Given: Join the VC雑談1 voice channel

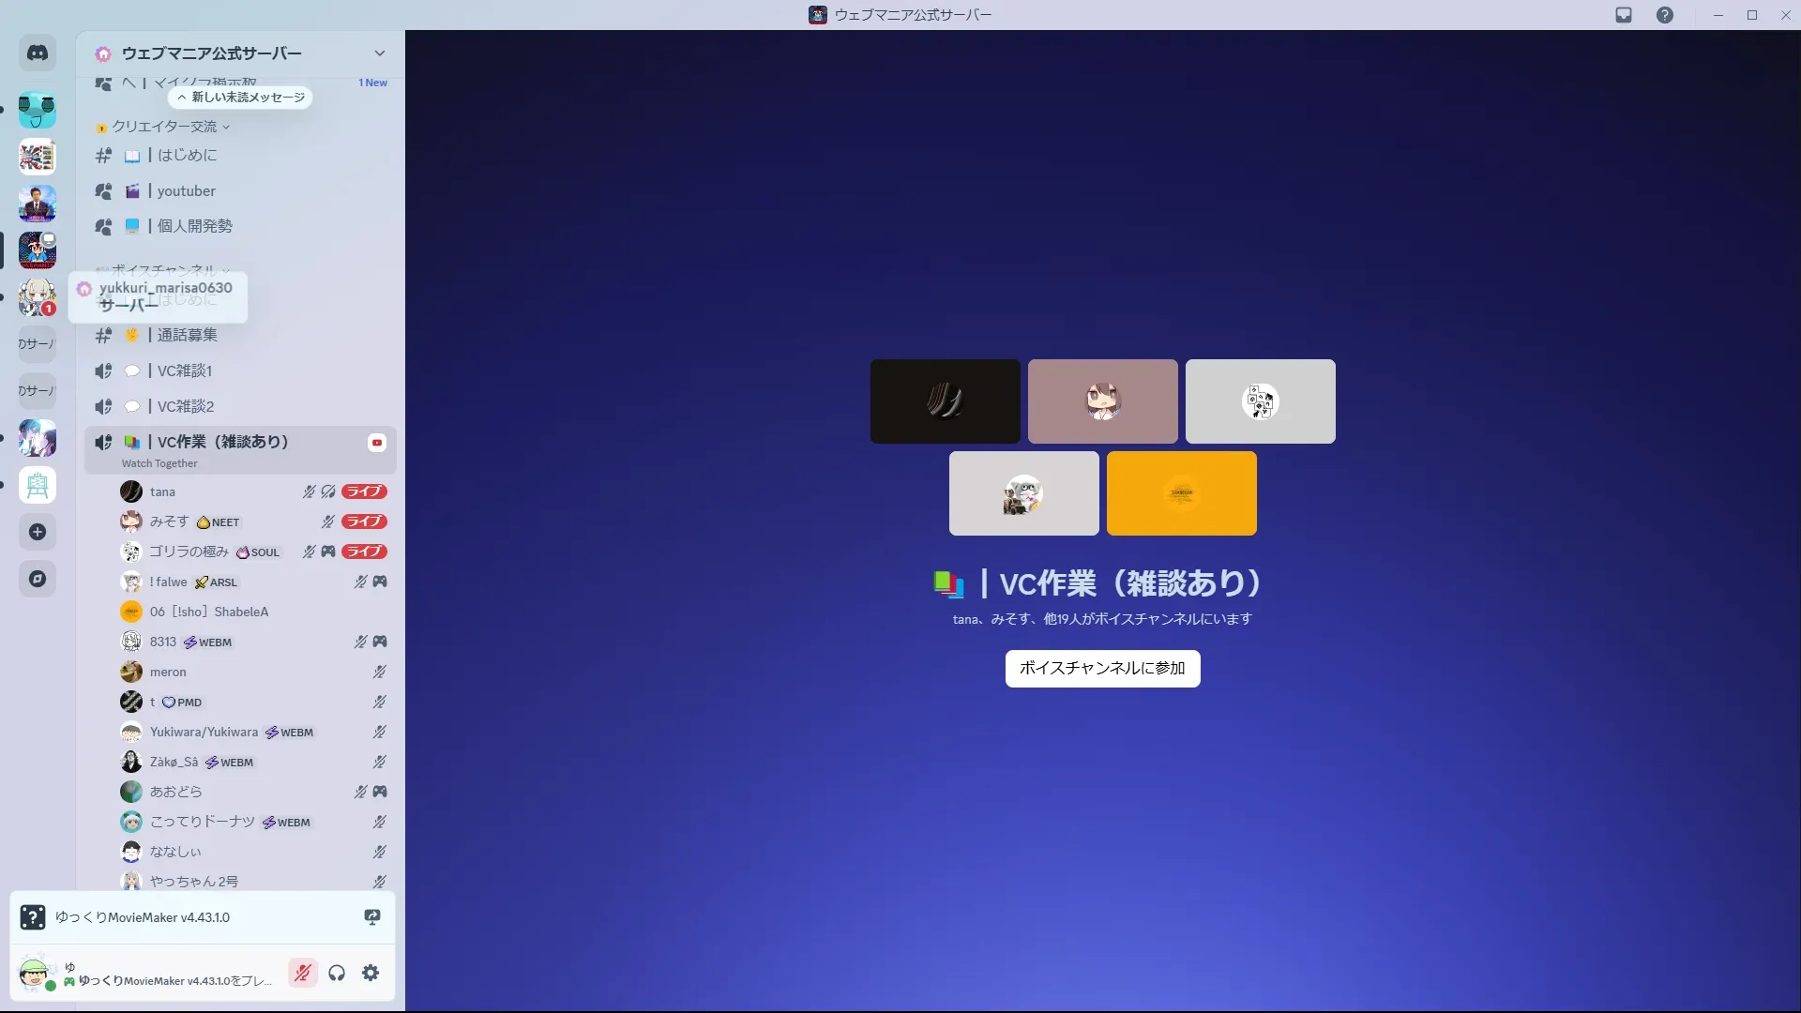Looking at the screenshot, I should 185,370.
